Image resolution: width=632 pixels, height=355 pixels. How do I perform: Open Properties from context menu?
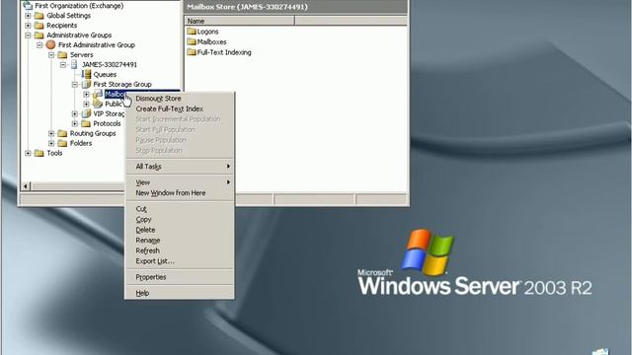[180, 277]
